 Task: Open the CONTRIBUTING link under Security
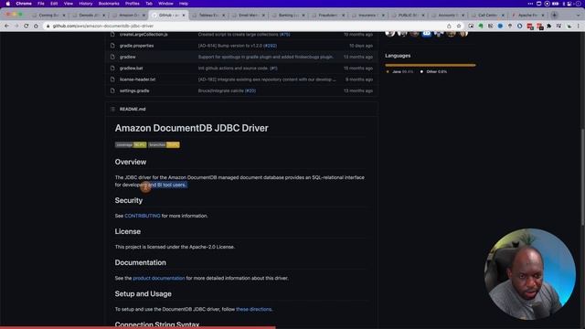(143, 216)
